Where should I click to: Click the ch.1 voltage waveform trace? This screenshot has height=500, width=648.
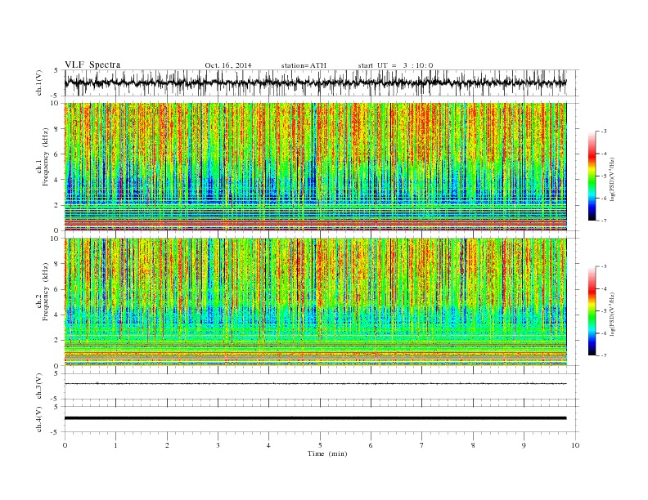click(x=316, y=83)
